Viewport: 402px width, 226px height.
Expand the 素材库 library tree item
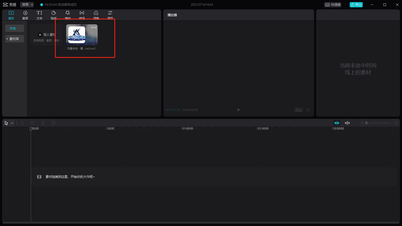(15, 39)
